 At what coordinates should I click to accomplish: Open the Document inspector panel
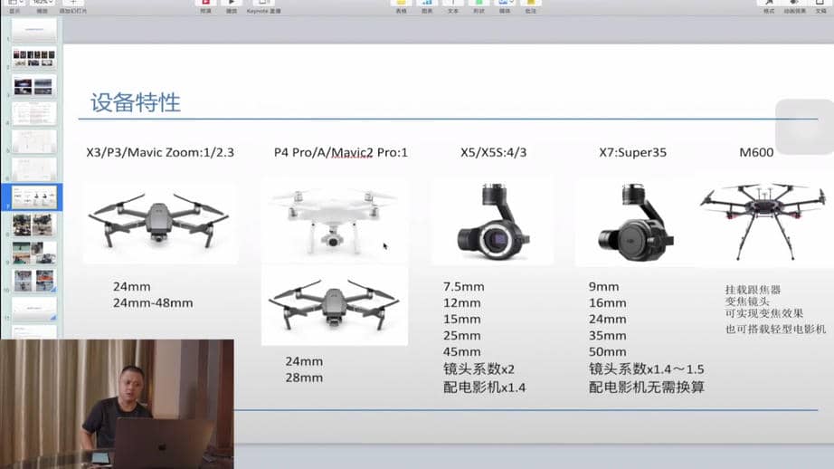click(820, 4)
